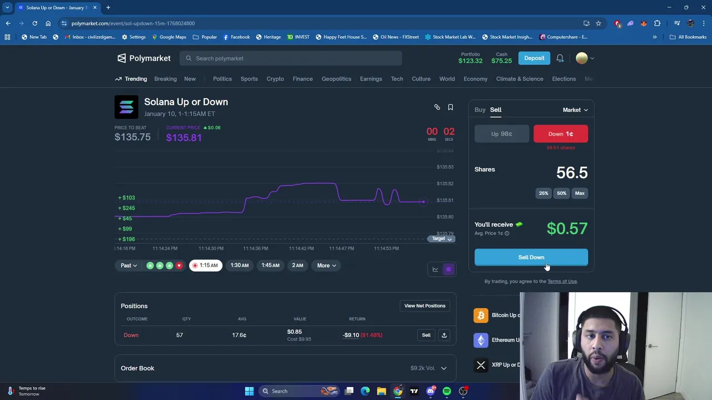
Task: View the red down past result
Action: (x=179, y=266)
